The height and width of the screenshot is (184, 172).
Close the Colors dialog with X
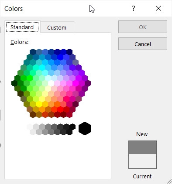click(x=158, y=8)
